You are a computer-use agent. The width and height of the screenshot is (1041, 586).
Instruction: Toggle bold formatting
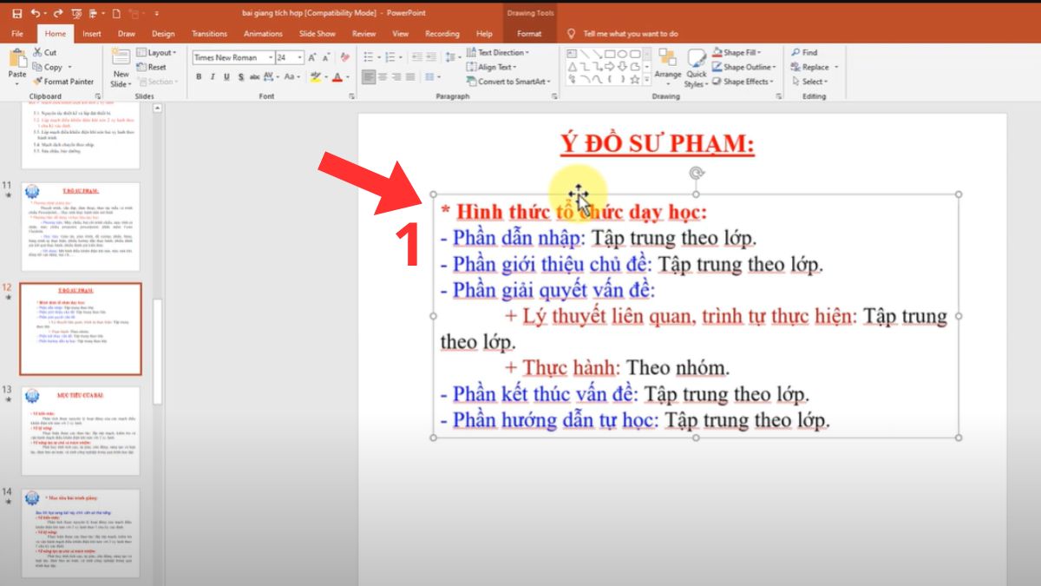coord(199,76)
